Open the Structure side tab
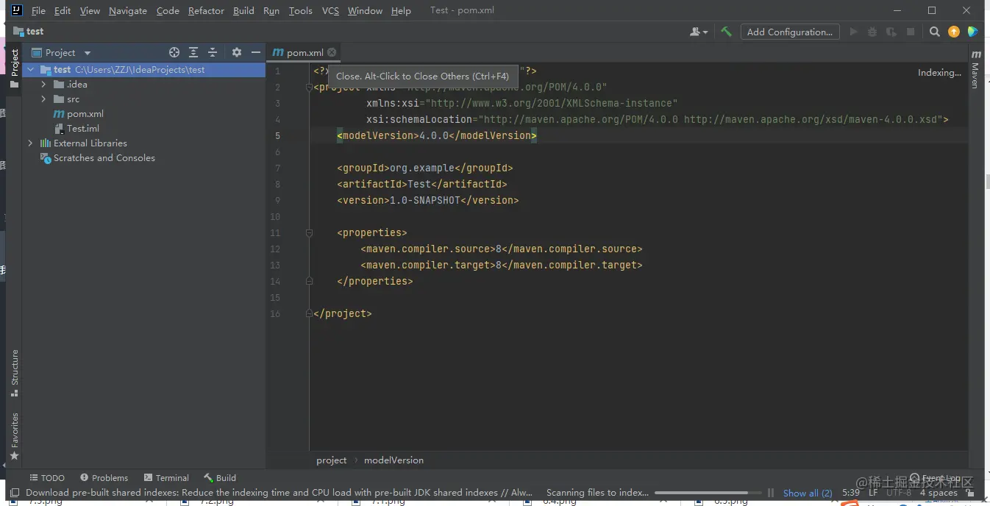The image size is (990, 506). [14, 373]
